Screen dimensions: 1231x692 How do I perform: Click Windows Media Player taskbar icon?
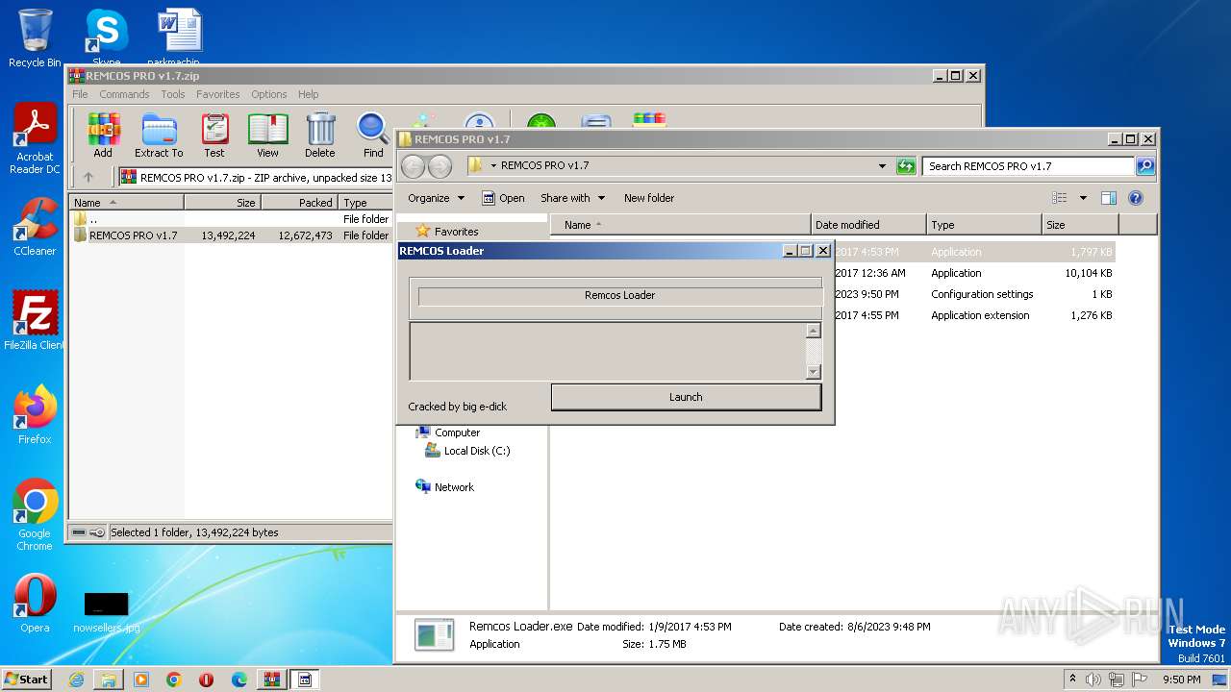141,680
